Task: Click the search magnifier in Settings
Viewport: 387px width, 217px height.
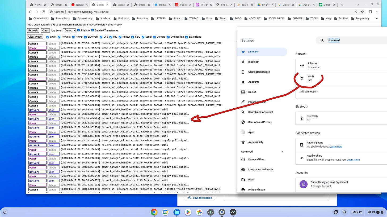Action: coord(322,40)
